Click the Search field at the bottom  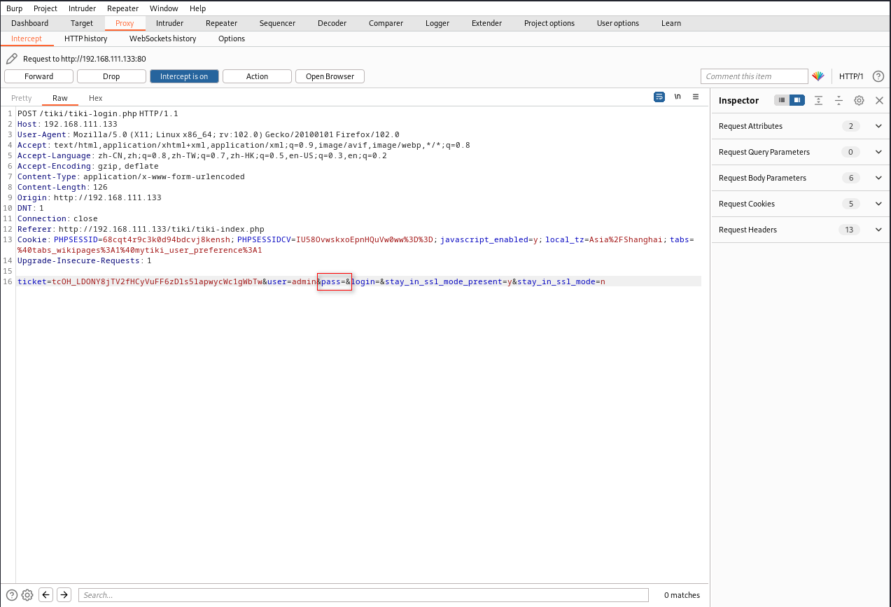point(363,595)
